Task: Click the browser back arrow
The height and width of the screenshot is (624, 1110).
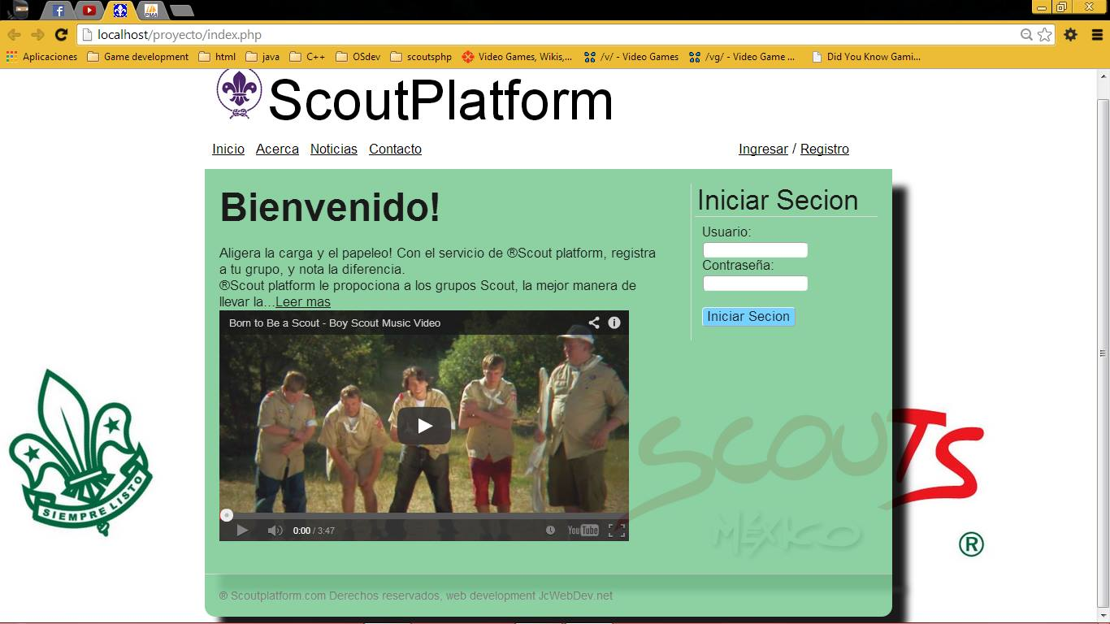Action: [x=15, y=34]
